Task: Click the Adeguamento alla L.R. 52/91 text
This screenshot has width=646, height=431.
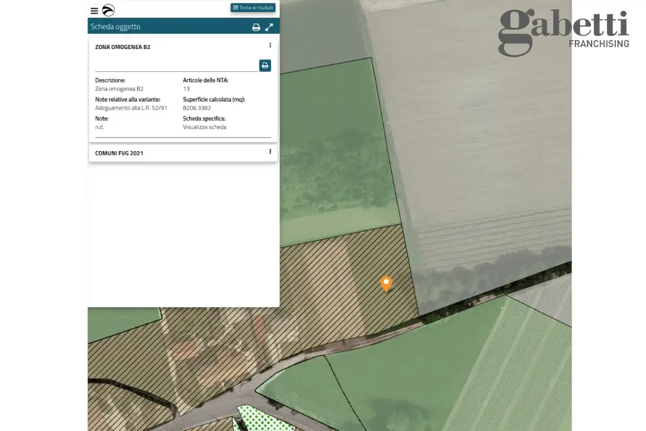Action: click(x=131, y=108)
